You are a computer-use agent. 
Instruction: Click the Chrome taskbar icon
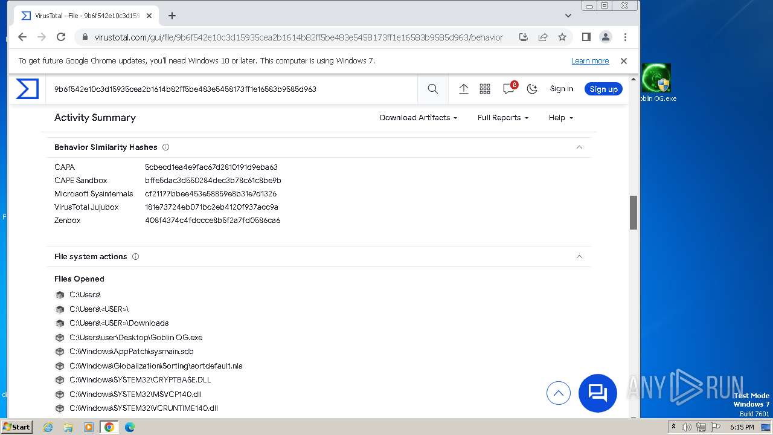[109, 427]
